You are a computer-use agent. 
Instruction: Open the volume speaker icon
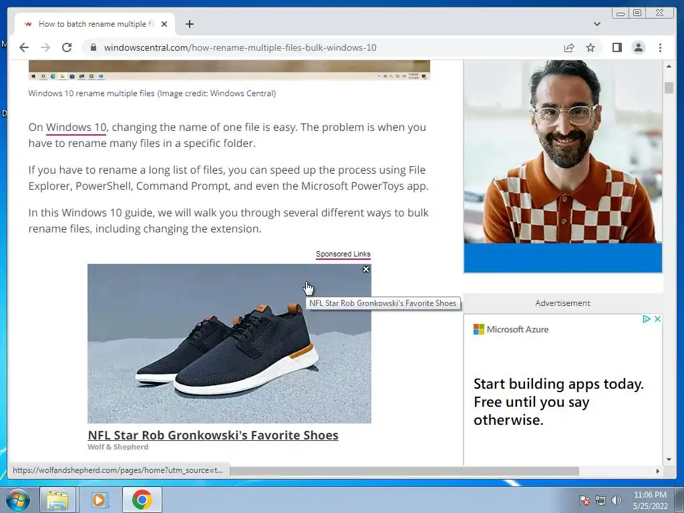point(616,500)
